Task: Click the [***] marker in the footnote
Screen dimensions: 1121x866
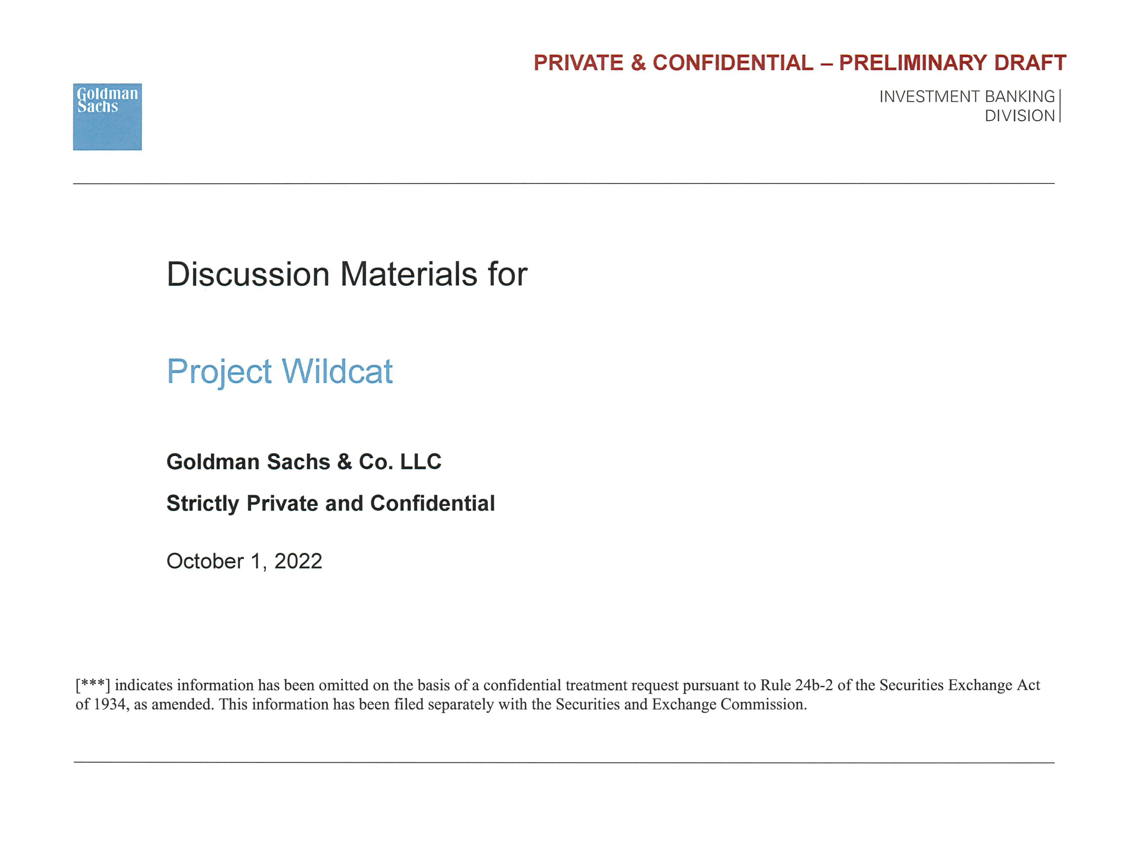Action: point(92,685)
